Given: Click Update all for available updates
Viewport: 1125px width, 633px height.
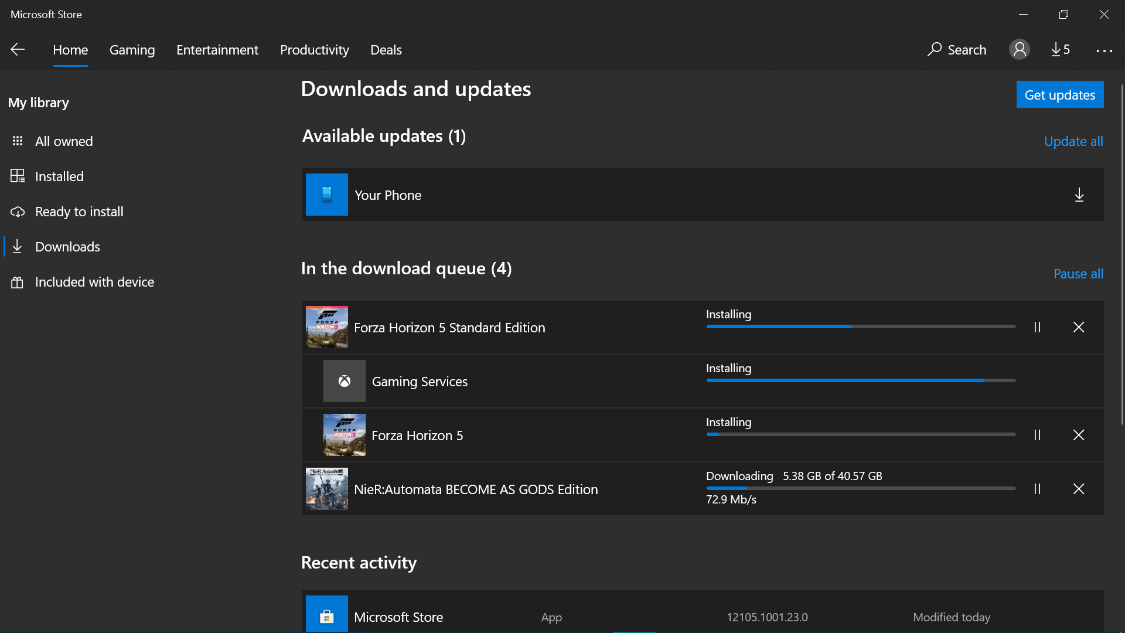Looking at the screenshot, I should (x=1074, y=140).
